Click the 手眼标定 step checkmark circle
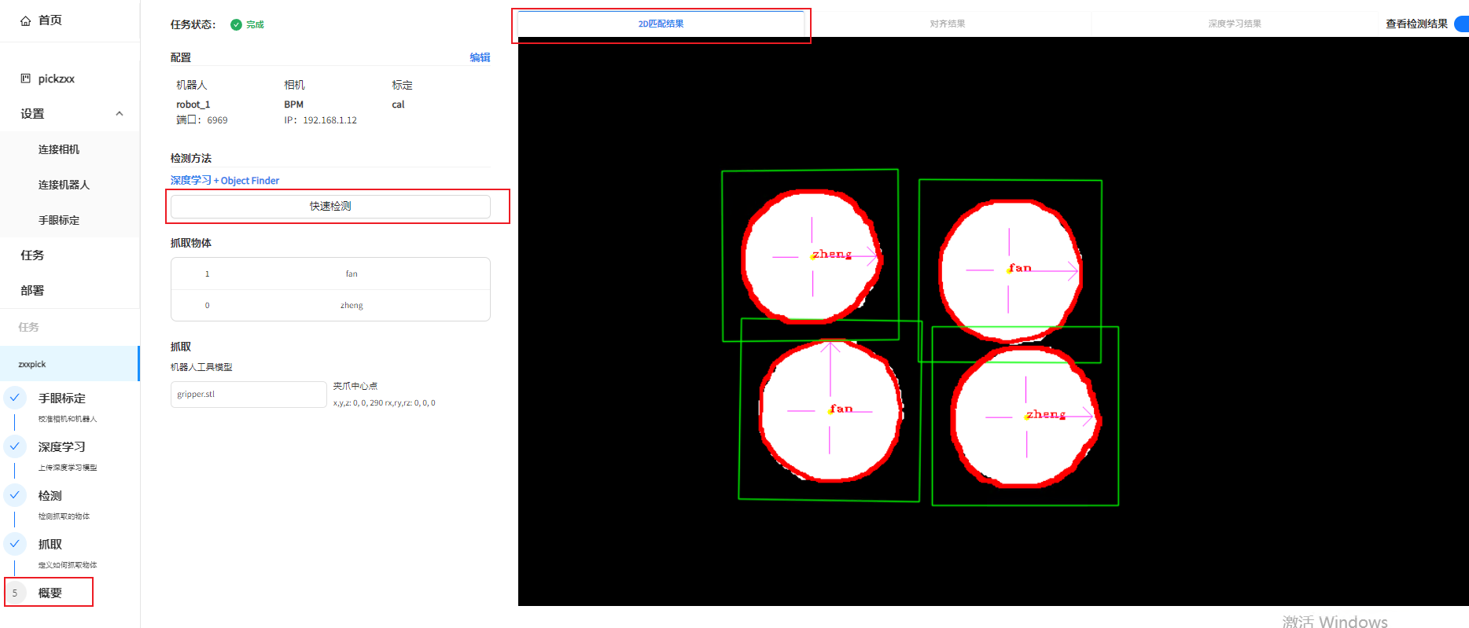 pyautogui.click(x=15, y=398)
